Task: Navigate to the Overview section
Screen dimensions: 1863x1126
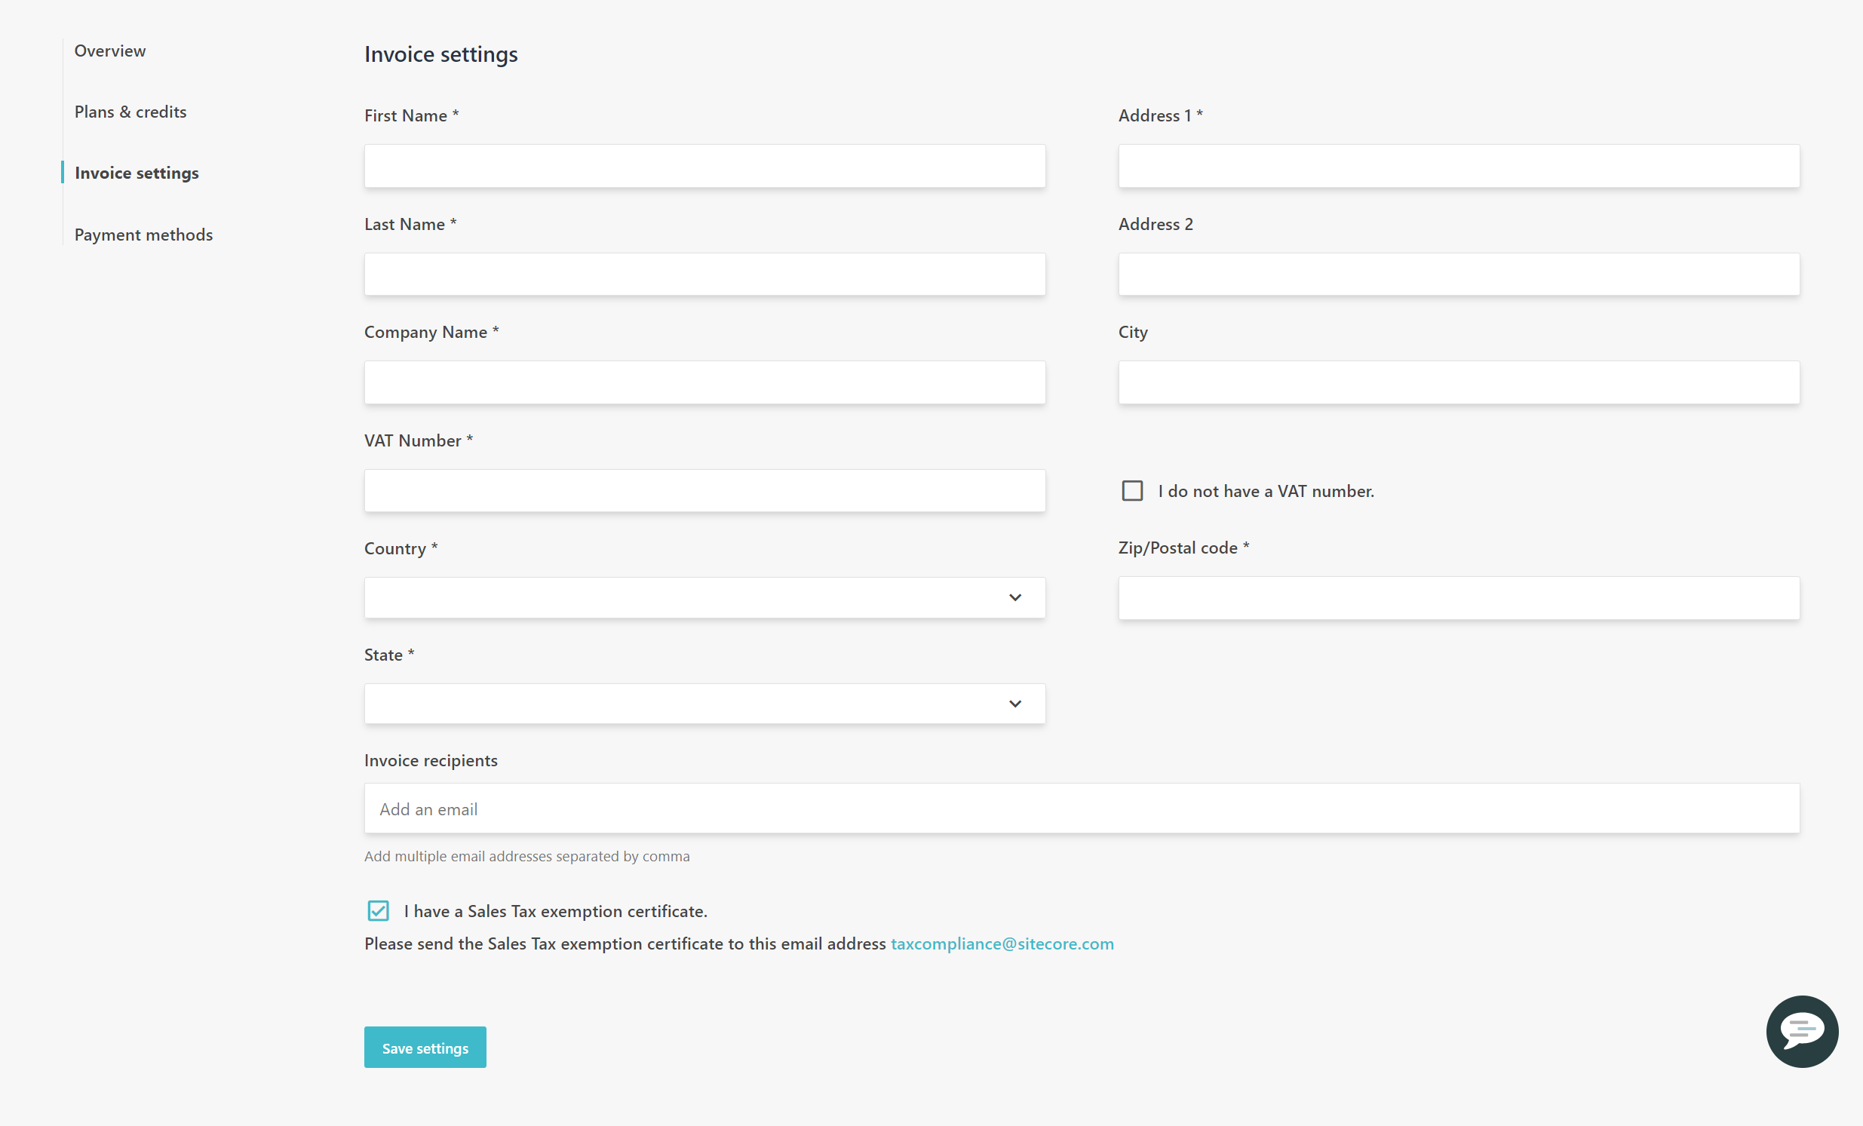Action: pyautogui.click(x=109, y=51)
